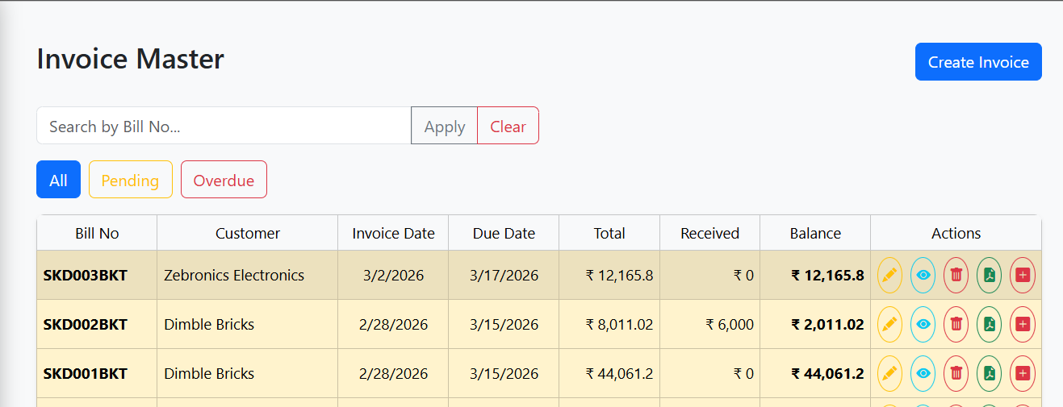
Task: Edit invoice SKD001BKT with pencil icon
Action: 890,373
